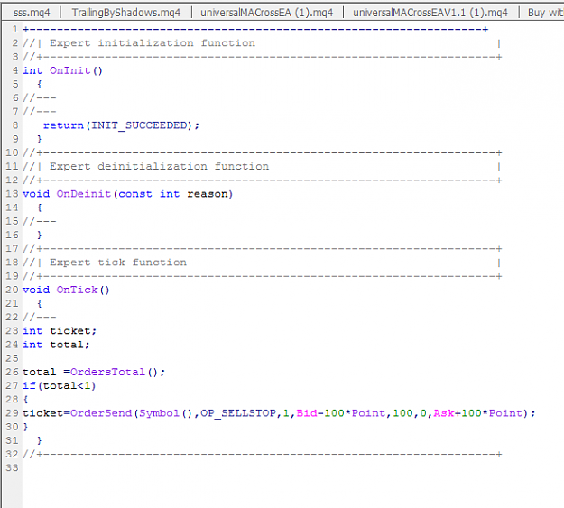
Task: Click the 'void' keyword before OnTick
Action: click(x=36, y=290)
